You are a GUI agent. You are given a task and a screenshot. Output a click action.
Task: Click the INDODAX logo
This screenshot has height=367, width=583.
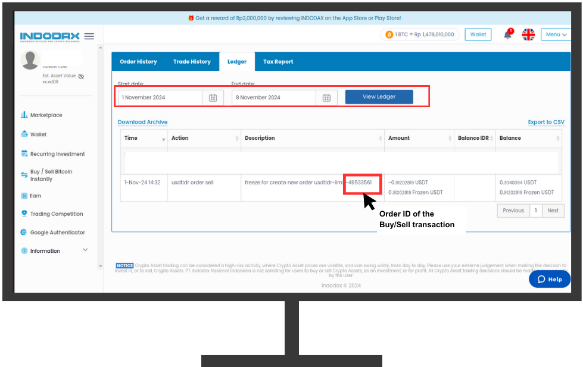(49, 37)
